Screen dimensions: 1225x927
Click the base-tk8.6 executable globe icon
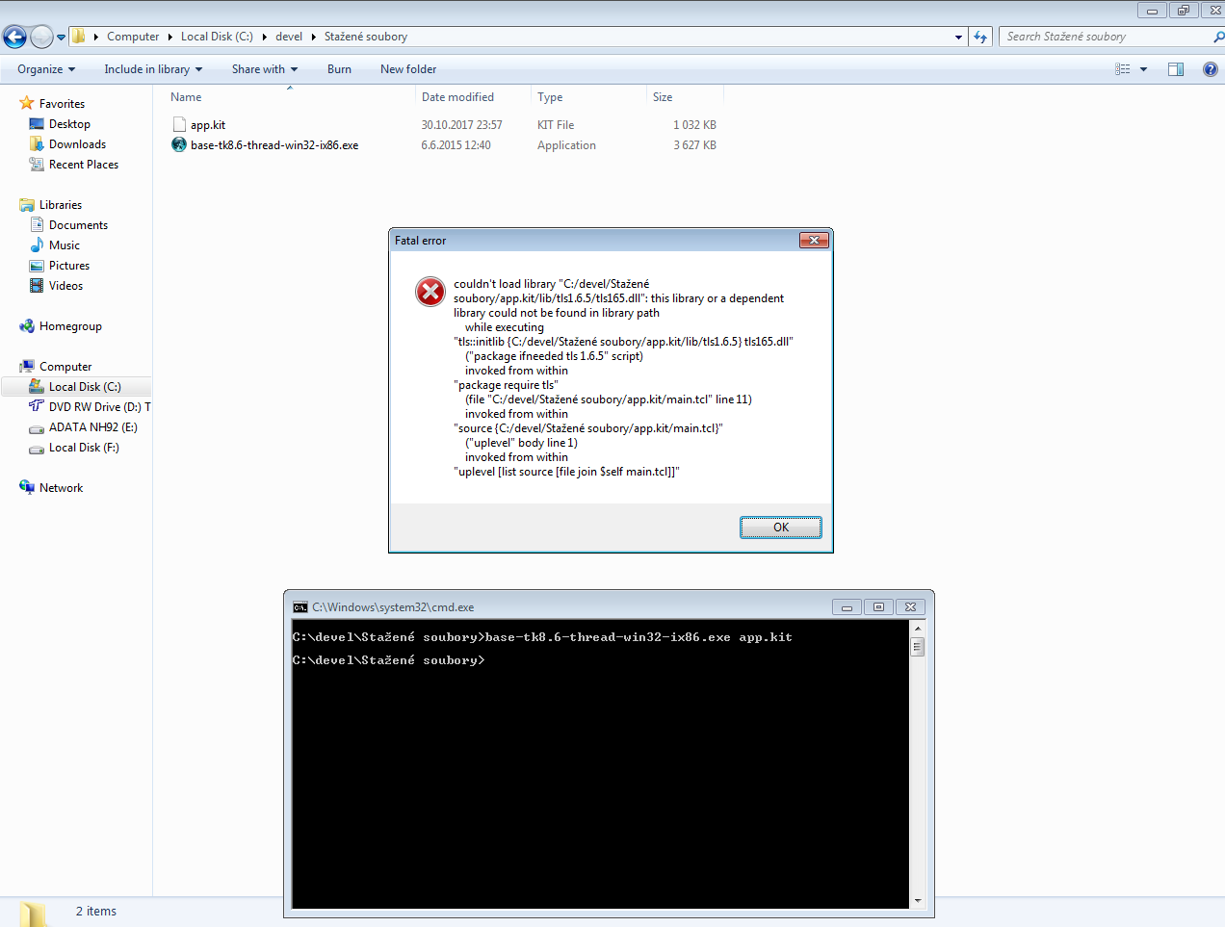pyautogui.click(x=179, y=144)
